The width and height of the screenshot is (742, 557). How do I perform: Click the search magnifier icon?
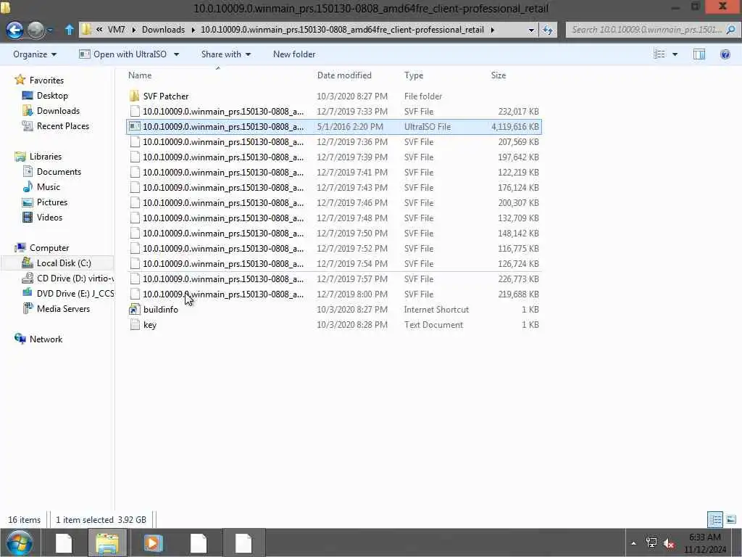(x=730, y=30)
